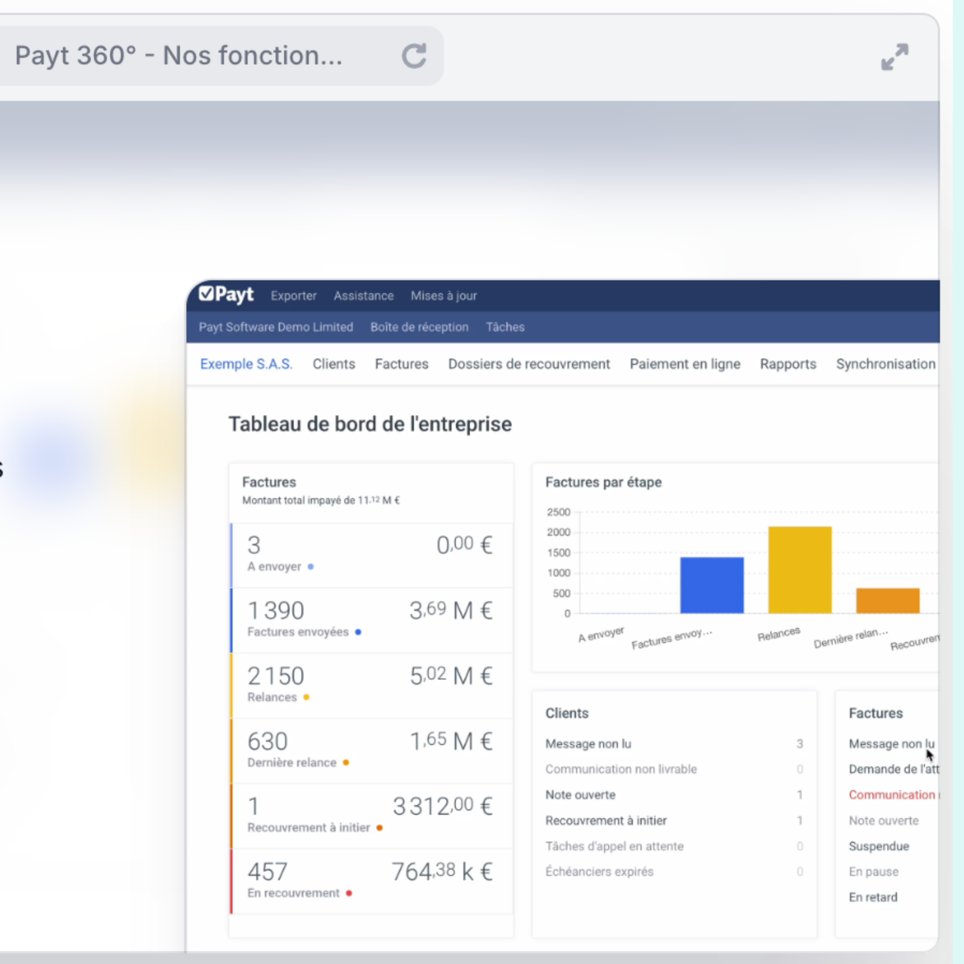Click the 0,00 € amount

click(x=465, y=545)
